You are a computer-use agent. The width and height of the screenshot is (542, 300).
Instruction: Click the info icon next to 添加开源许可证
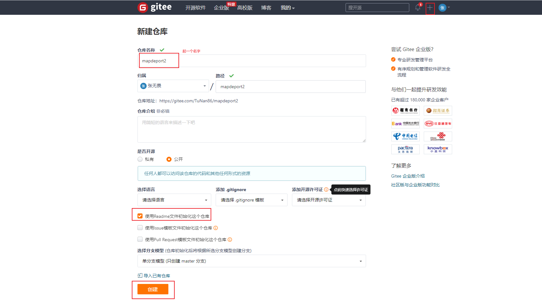coord(326,190)
